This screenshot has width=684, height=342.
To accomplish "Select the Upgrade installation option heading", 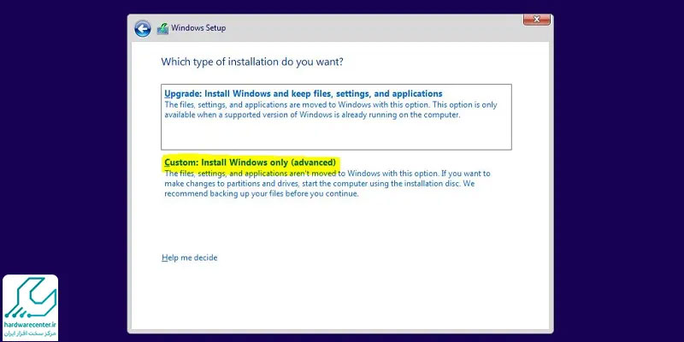I will point(303,93).
